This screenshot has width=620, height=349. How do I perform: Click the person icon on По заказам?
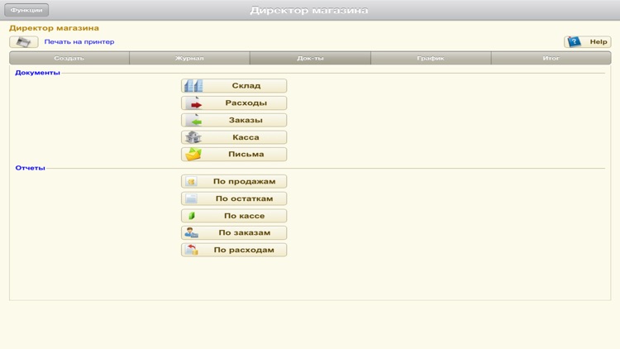pos(192,232)
